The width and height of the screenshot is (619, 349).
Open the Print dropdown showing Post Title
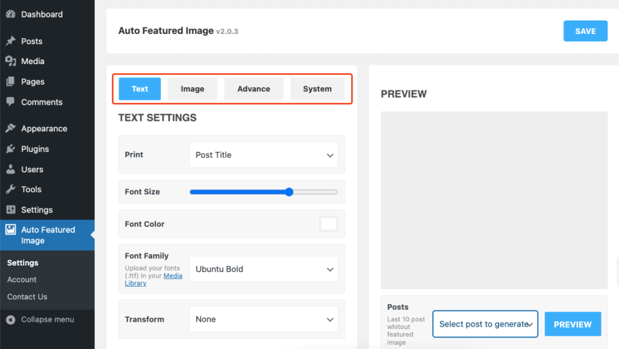click(x=264, y=155)
